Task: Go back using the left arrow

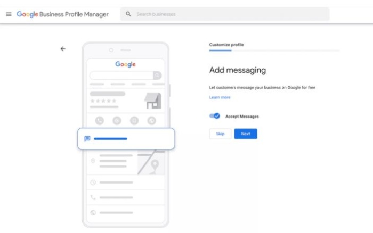Action: 63,49
